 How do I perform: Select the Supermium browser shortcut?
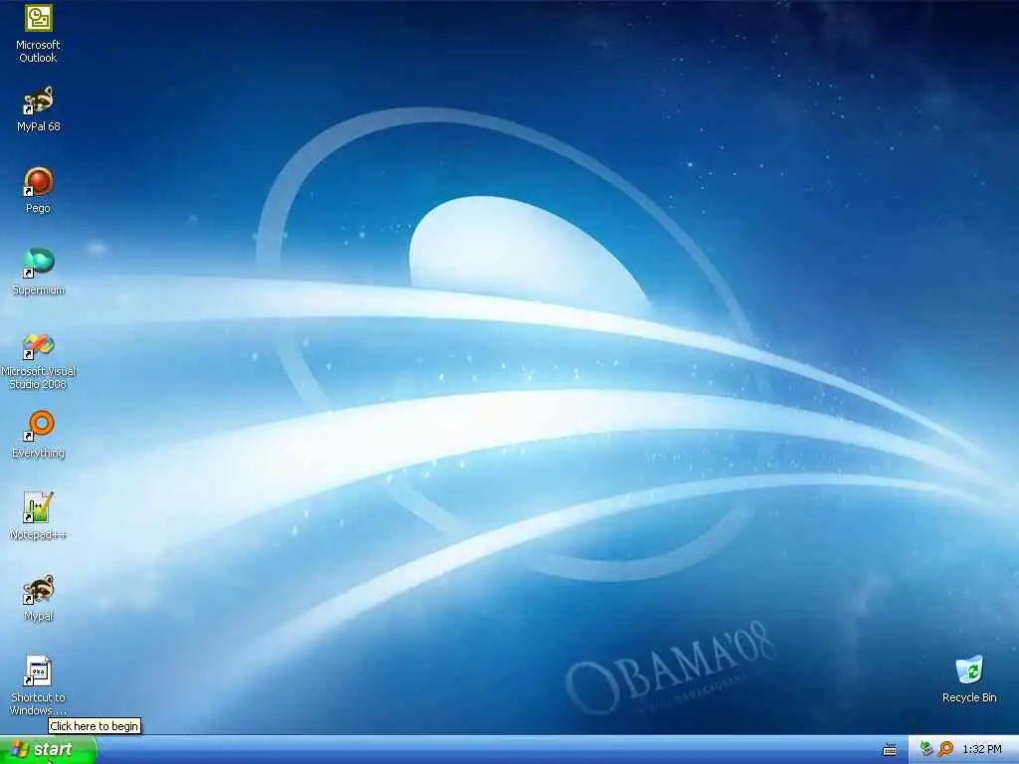[39, 264]
